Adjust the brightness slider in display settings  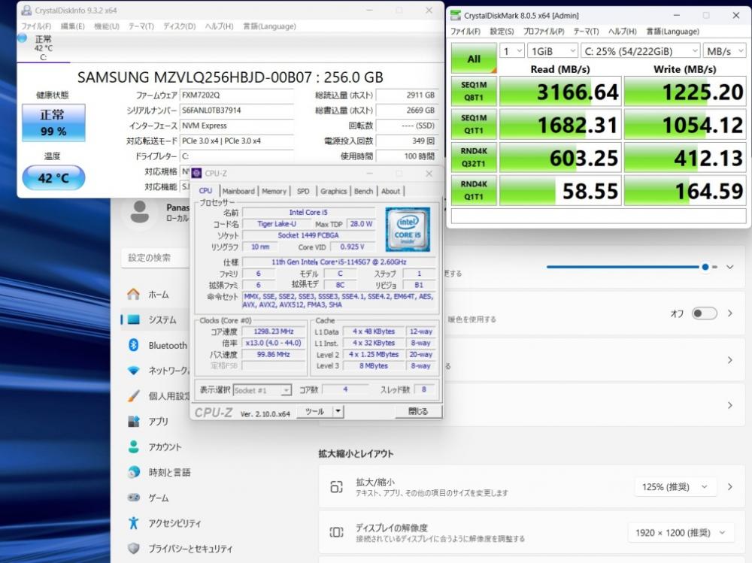(632, 267)
